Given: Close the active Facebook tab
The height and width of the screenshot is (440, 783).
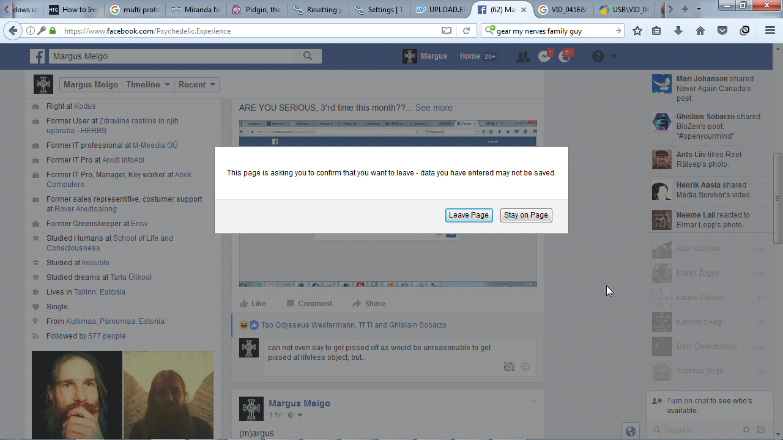Looking at the screenshot, I should pyautogui.click(x=523, y=10).
